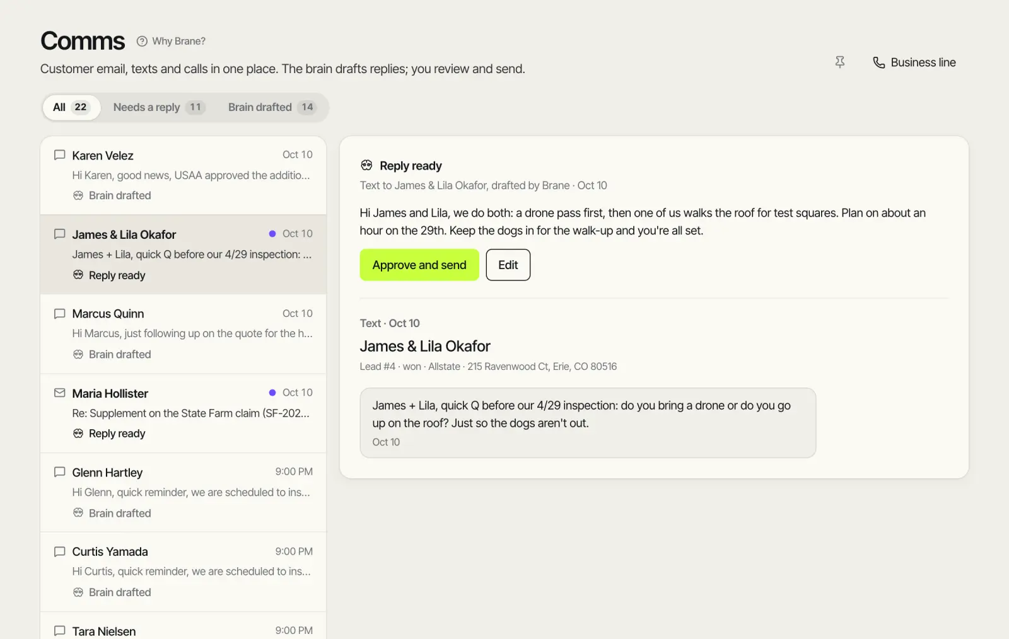1009x639 pixels.
Task: Click the pin icon near Business line
Action: tap(839, 62)
